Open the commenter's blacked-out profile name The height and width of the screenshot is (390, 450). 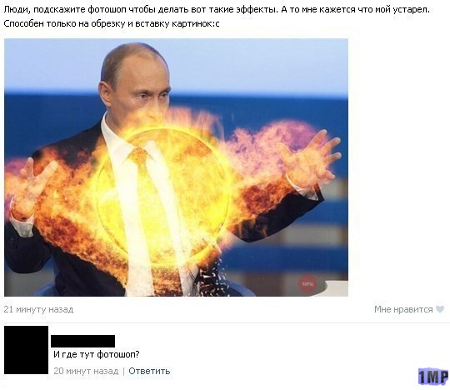pos(83,341)
